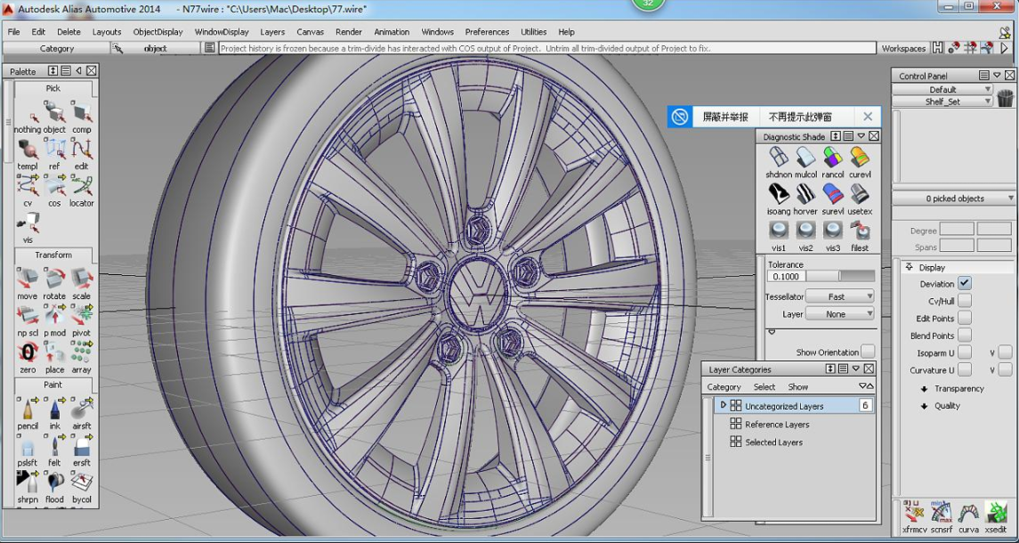Enable the Show Orientation checkbox
Screen dimensions: 1019x543
(868, 352)
